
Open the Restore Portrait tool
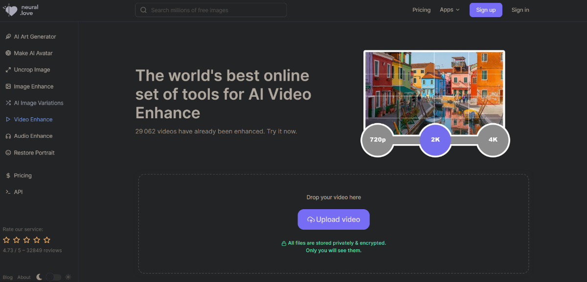pyautogui.click(x=33, y=152)
